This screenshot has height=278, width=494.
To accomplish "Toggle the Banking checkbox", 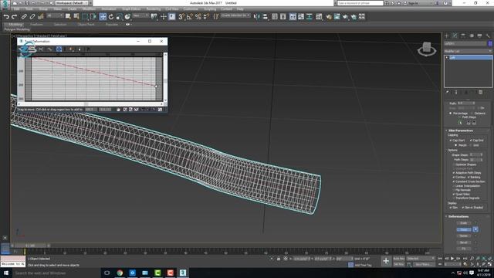I will 469,177.
